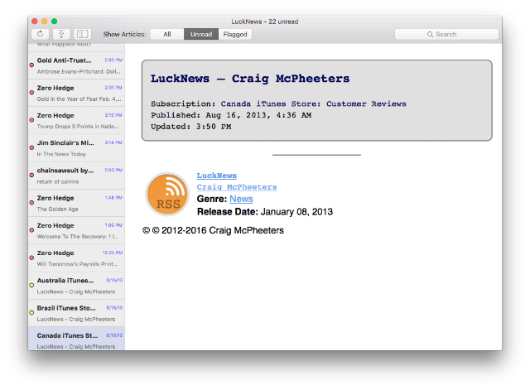Image resolution: width=530 pixels, height=390 pixels.
Task: Open chainsawsuit return of calvins article
Action: click(x=76, y=176)
